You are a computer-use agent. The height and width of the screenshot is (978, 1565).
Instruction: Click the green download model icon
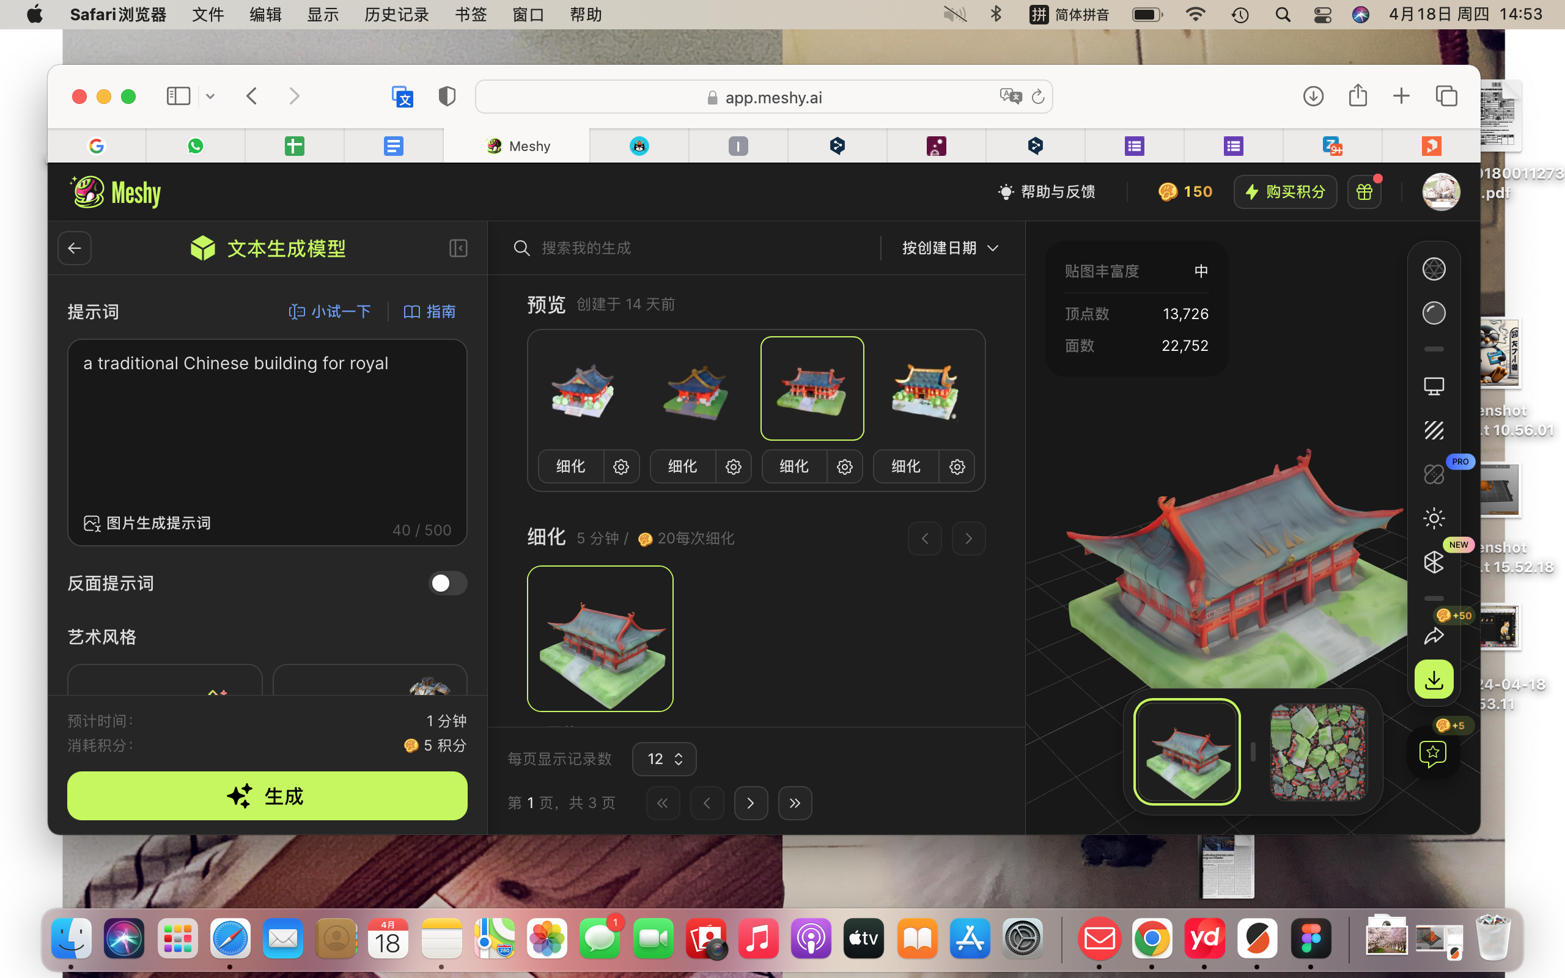(1433, 679)
